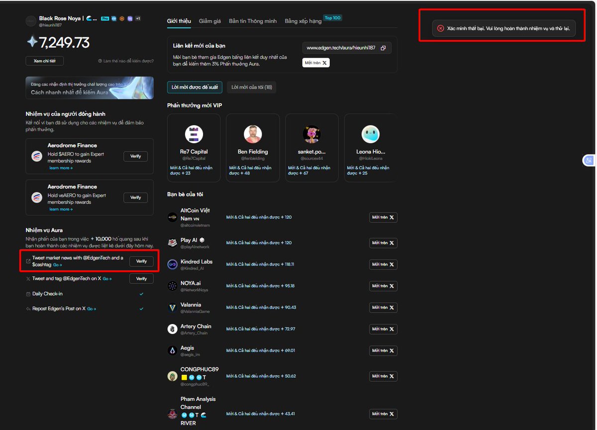Open the Bảng xếp hạng tab
This screenshot has width=597, height=430.
303,21
